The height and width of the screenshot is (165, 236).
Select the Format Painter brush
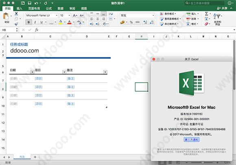point(16,24)
